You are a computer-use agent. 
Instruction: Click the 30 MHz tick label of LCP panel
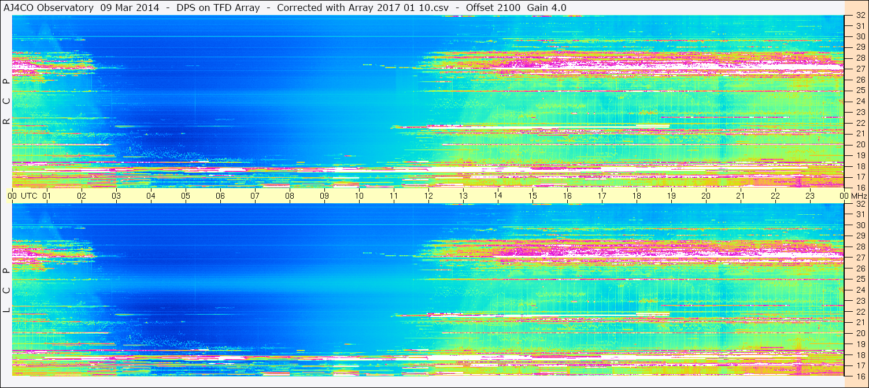[x=860, y=225]
